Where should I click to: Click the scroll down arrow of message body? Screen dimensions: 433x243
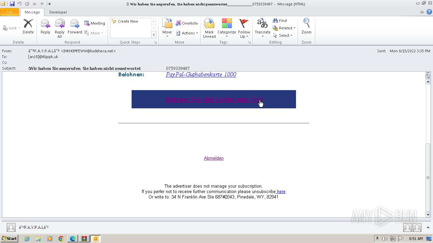[428, 215]
